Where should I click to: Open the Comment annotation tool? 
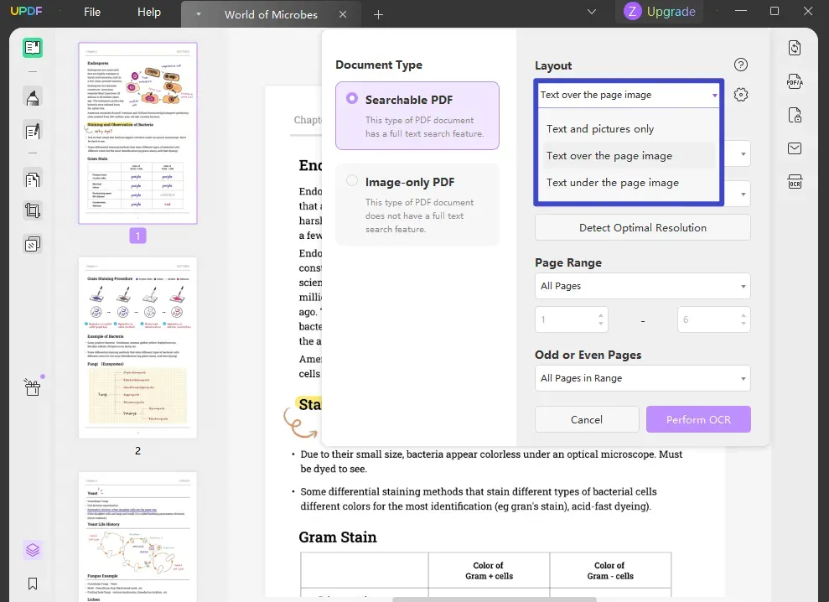click(x=32, y=96)
